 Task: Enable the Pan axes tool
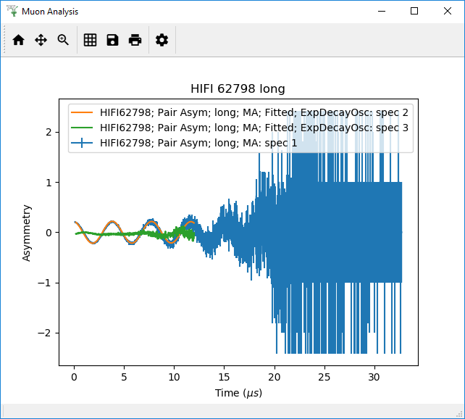click(x=41, y=41)
